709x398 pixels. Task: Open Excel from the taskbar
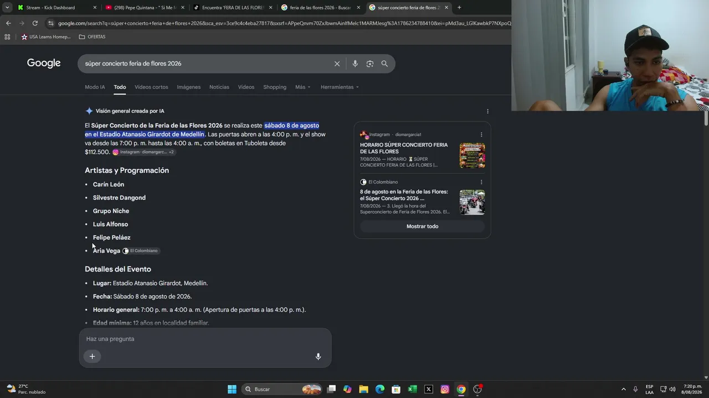point(412,389)
